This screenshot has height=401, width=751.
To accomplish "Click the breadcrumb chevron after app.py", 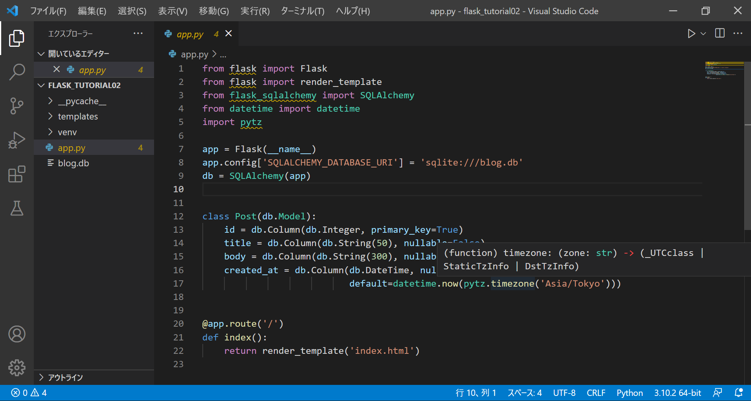I will pos(214,54).
